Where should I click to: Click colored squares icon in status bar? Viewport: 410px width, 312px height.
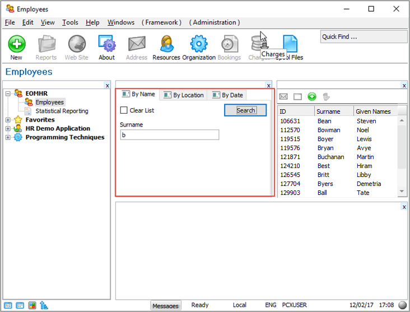pyautogui.click(x=32, y=305)
